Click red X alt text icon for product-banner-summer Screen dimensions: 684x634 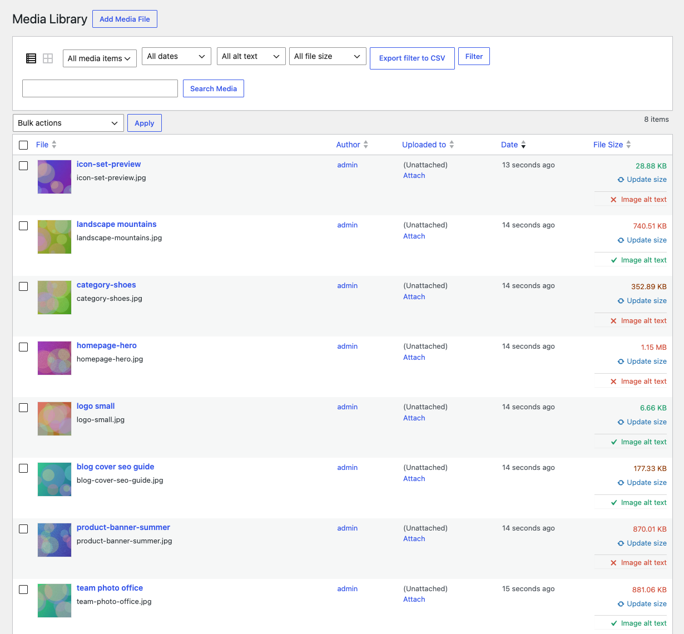click(613, 563)
